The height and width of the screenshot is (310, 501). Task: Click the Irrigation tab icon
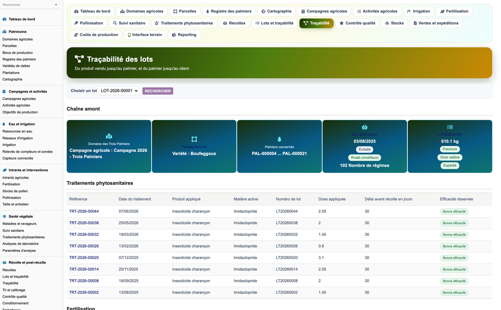point(409,11)
